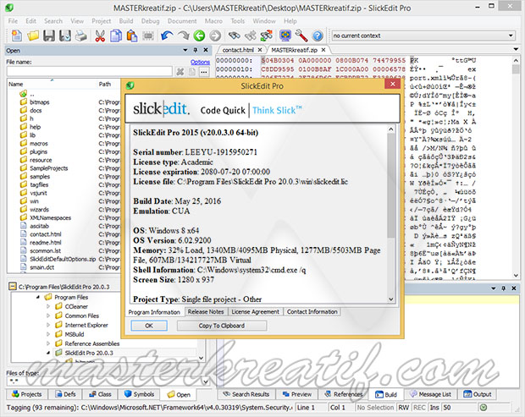Close the MASTERkreatif.zip editor tab
Viewport: 525px width, 417px height.
click(x=323, y=50)
